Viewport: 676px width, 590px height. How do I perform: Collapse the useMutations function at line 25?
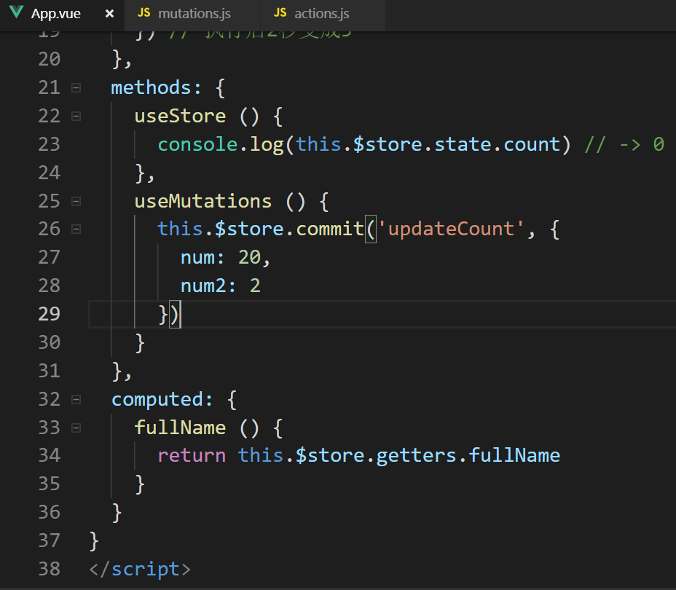[76, 201]
